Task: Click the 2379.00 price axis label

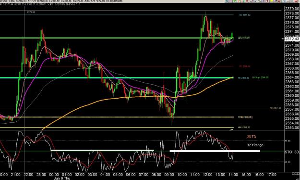Action: tap(292, 9)
